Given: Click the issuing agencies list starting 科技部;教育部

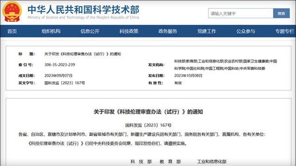Looking at the screenshot, I should [x=225, y=65].
